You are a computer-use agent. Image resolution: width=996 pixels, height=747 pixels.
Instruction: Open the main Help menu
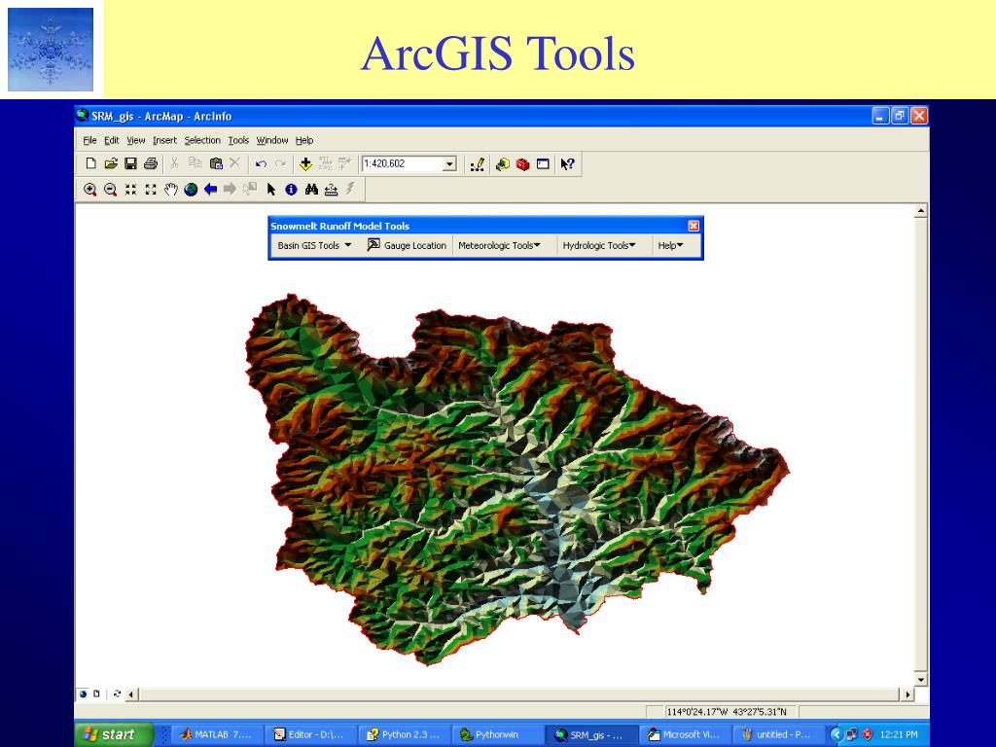(x=304, y=140)
